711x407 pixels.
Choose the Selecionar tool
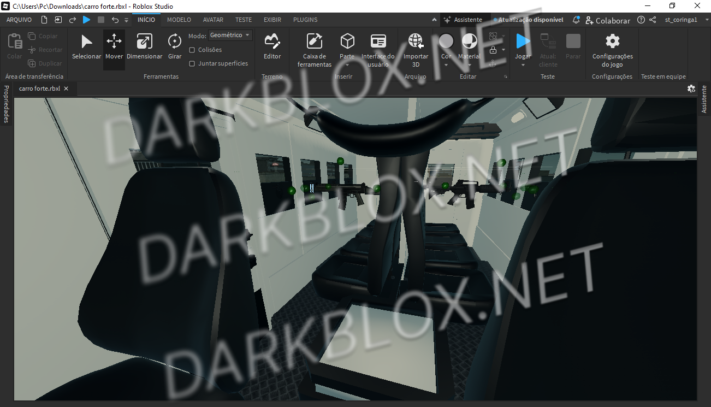[x=87, y=47]
